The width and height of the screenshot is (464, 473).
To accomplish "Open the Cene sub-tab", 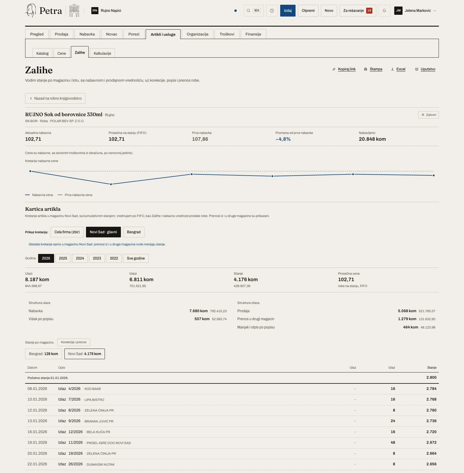I will (x=62, y=53).
